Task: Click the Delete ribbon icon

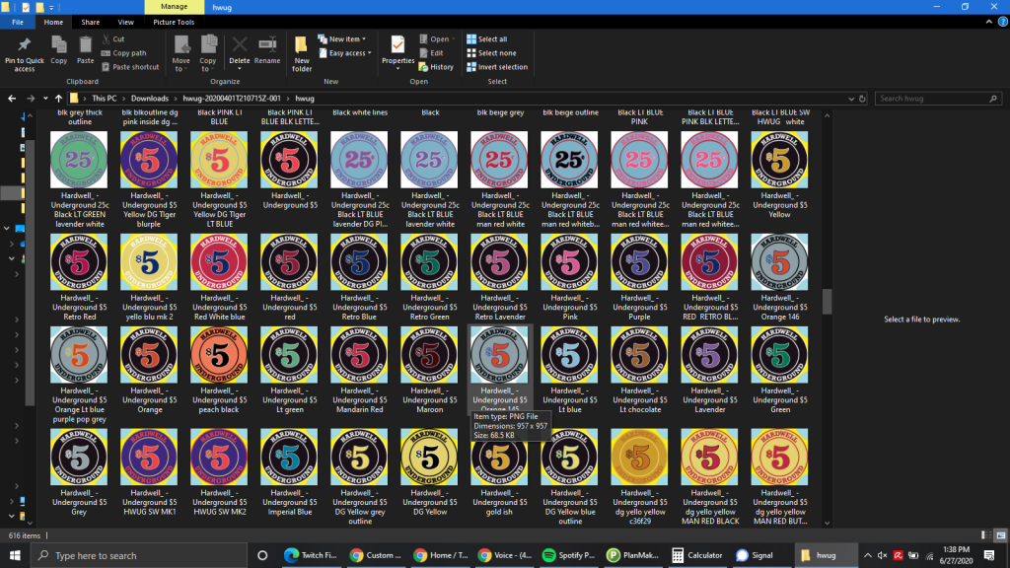Action: (x=239, y=51)
